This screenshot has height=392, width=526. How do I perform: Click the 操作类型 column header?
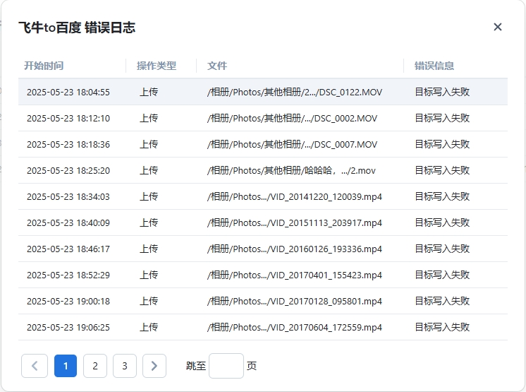coord(157,66)
